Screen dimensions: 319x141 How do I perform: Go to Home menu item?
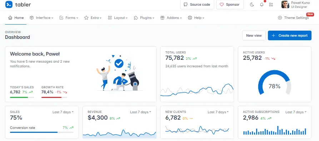click(16, 18)
